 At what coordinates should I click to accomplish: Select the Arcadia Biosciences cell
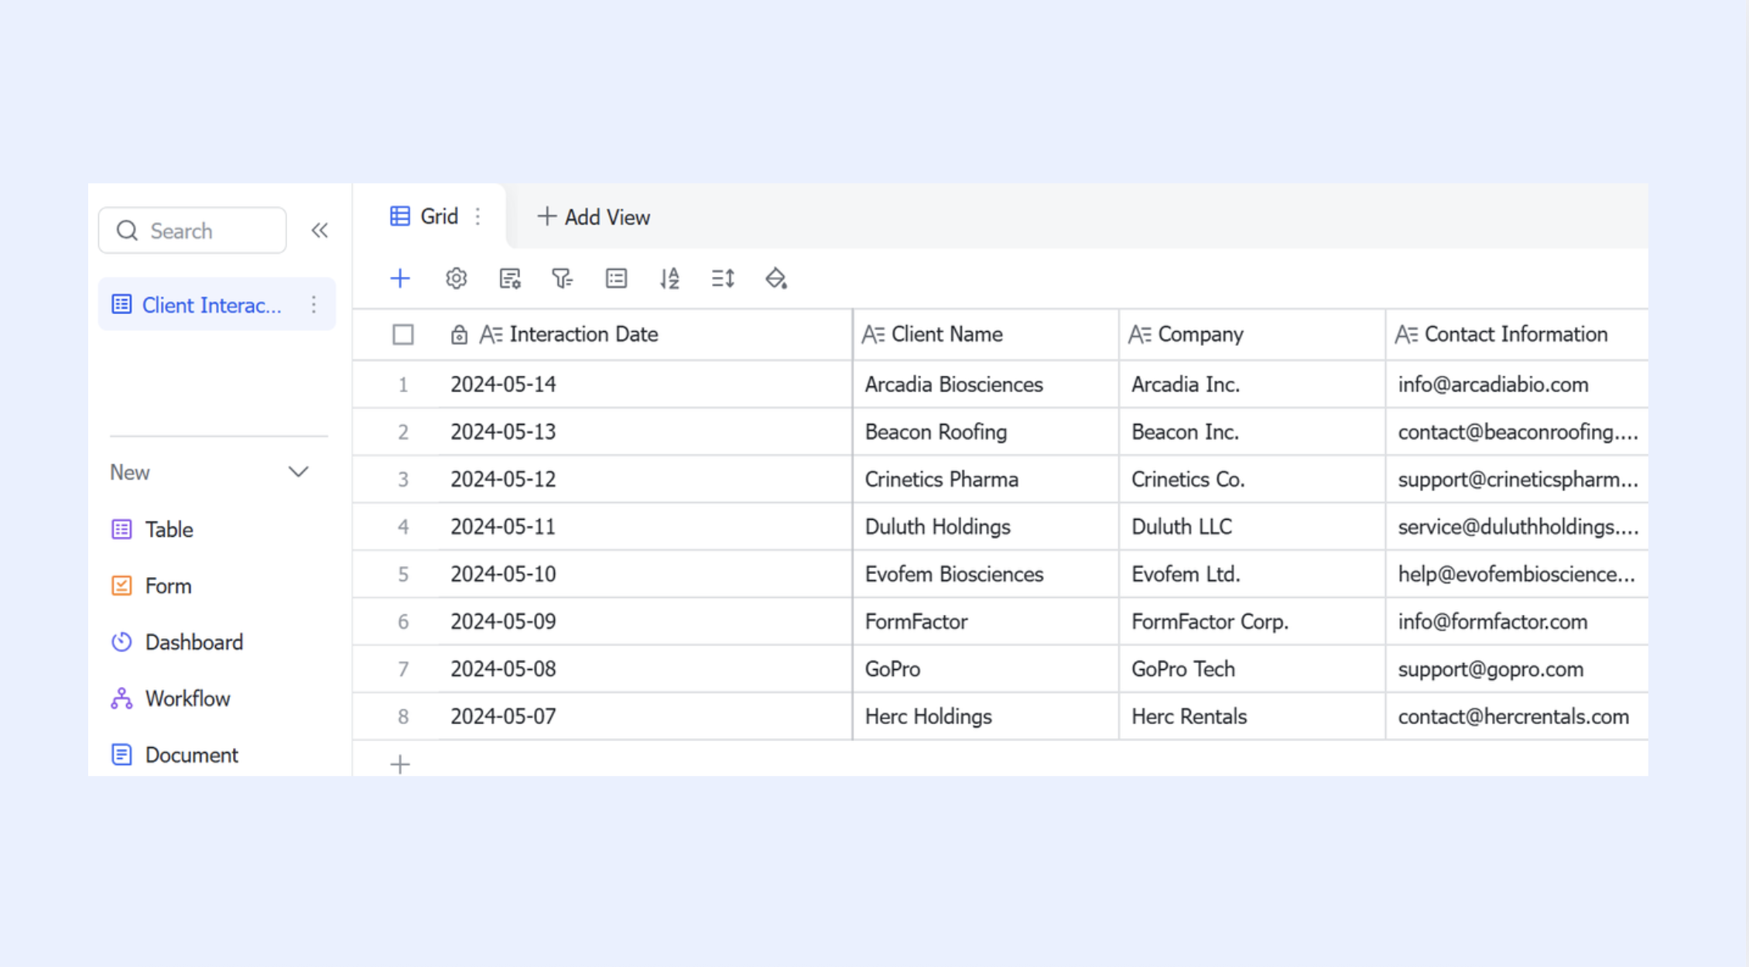coord(986,384)
